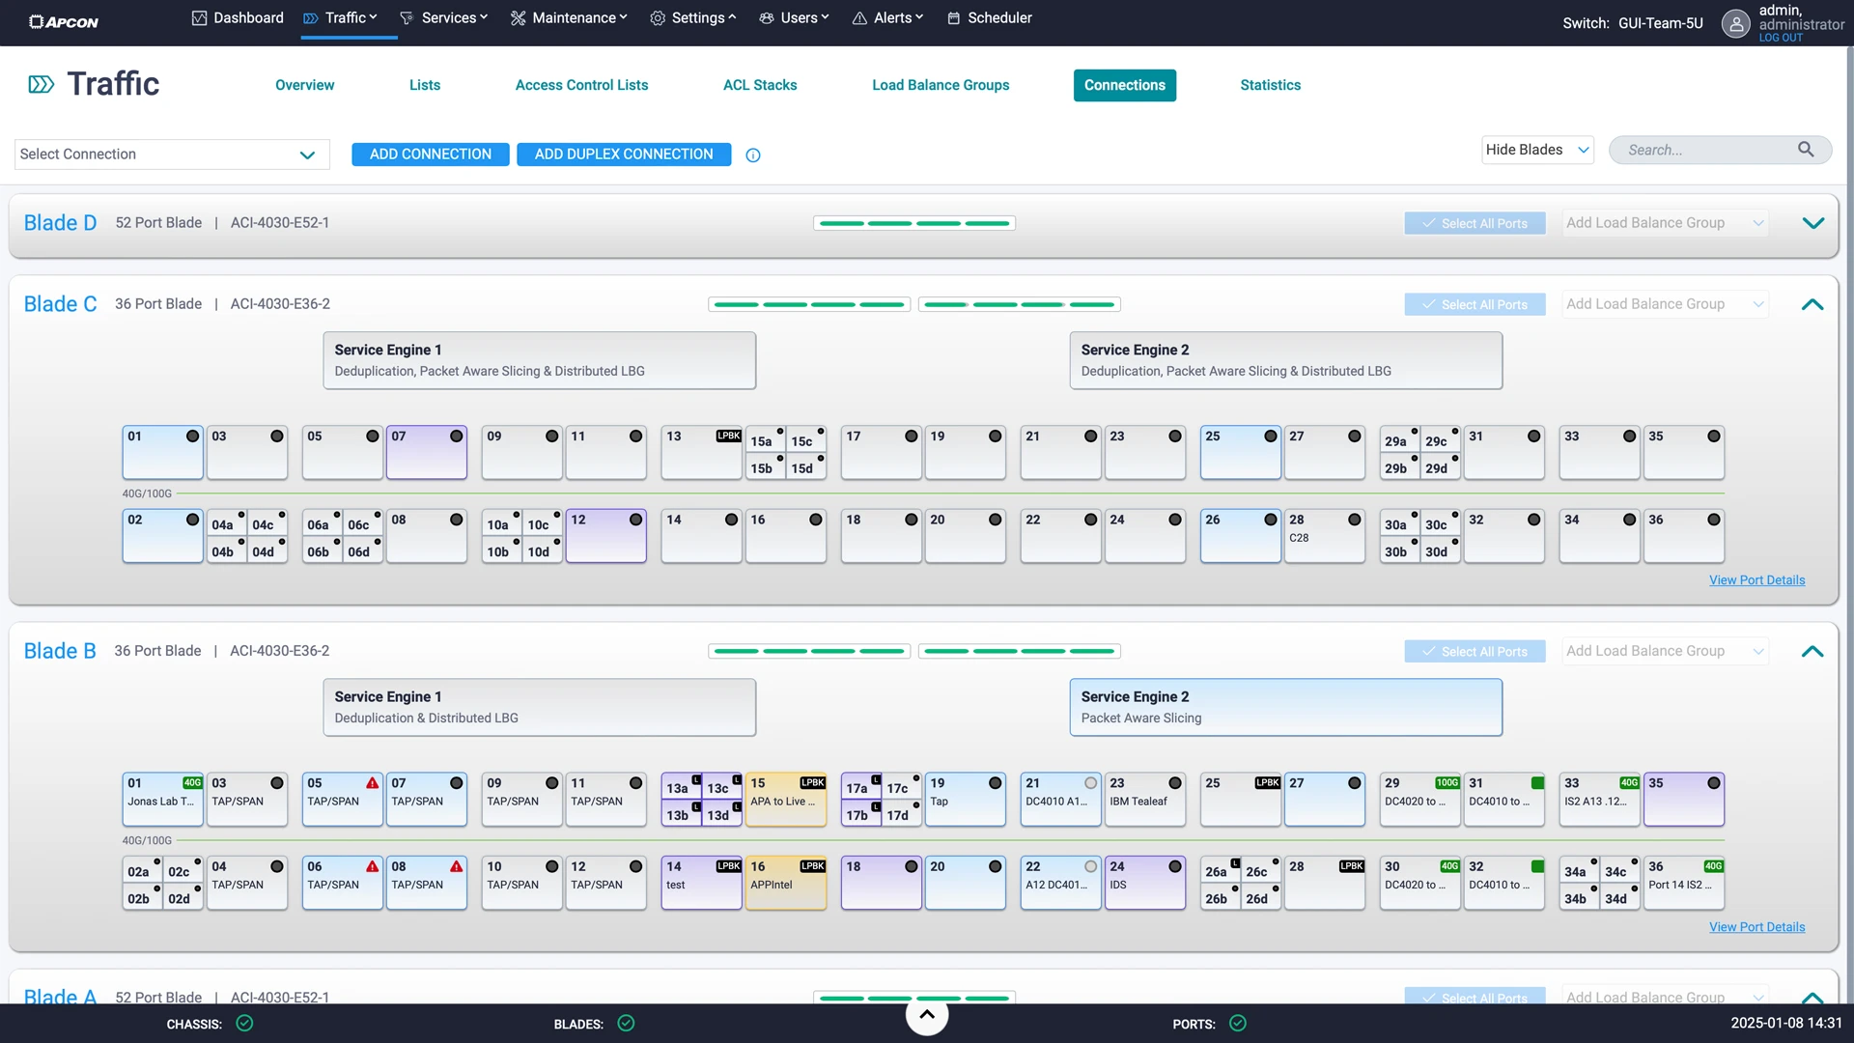Click the round up-arrow button at bottom
The width and height of the screenshot is (1854, 1043).
coord(926,1015)
